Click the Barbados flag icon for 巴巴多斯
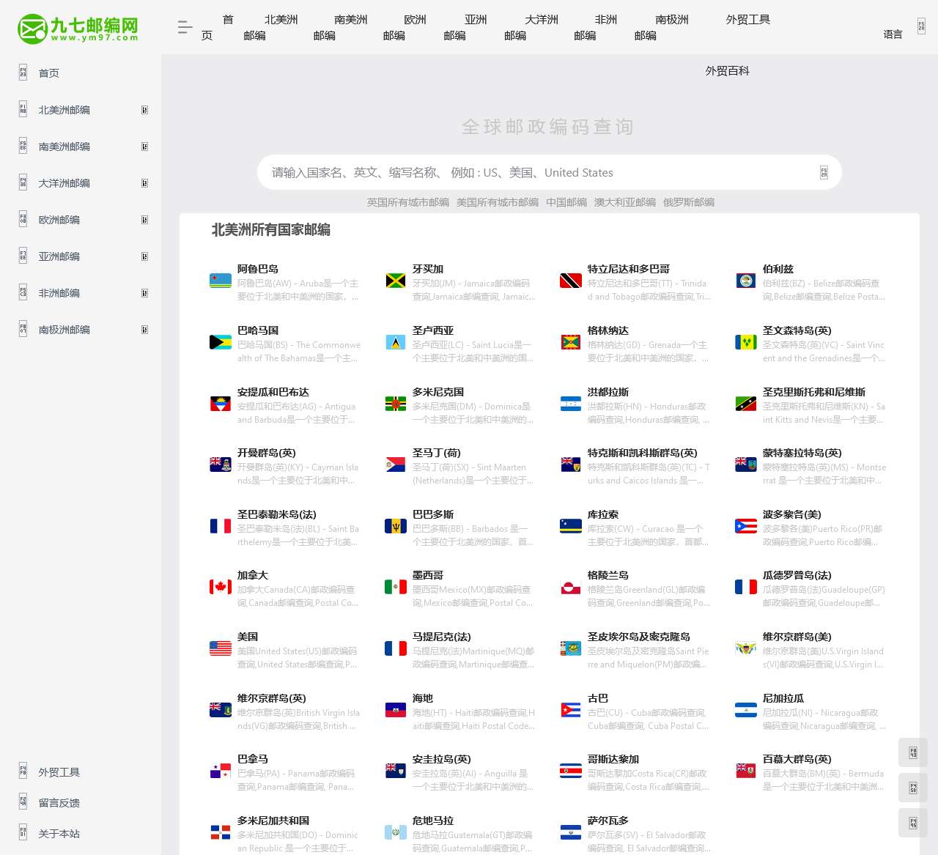Viewport: 938px width, 855px height. tap(396, 526)
